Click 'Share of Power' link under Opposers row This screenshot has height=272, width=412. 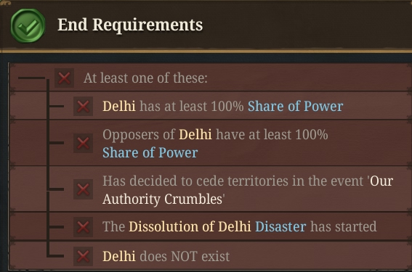(150, 152)
